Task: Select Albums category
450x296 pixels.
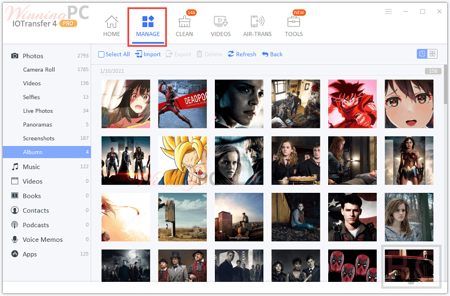Action: point(47,152)
